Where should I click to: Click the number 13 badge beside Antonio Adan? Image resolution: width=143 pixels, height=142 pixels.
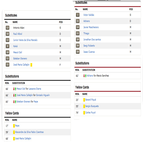[x=7, y=28]
